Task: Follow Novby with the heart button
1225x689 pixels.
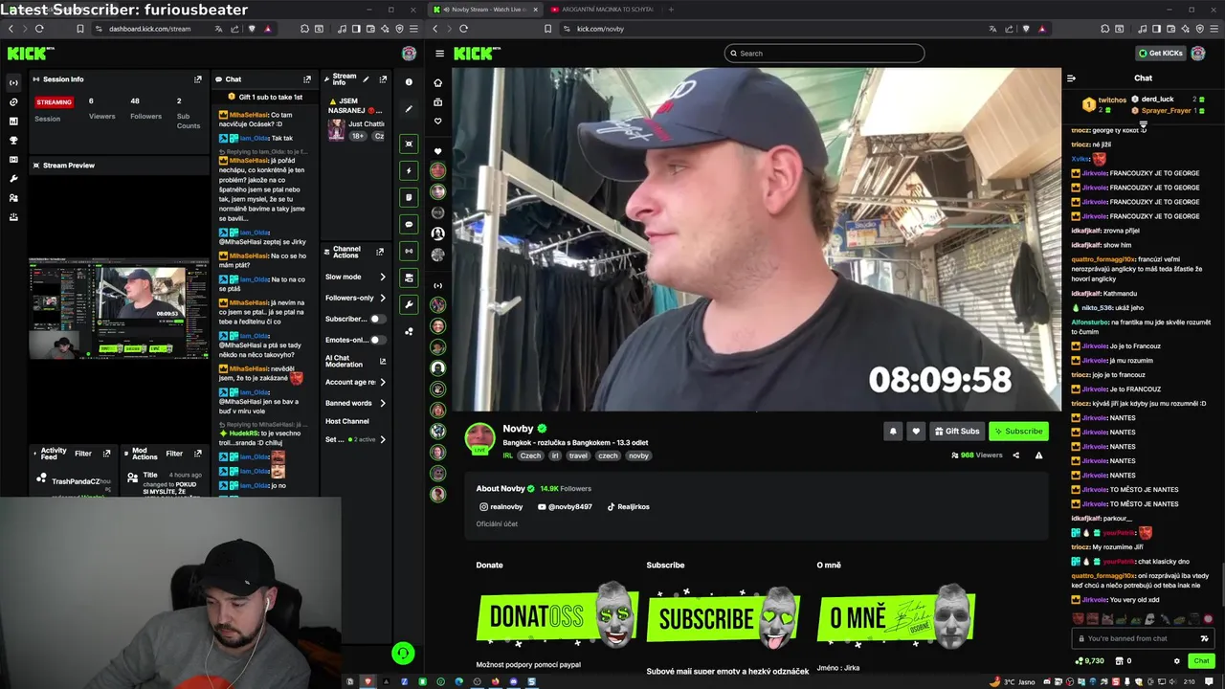Action: (x=916, y=432)
